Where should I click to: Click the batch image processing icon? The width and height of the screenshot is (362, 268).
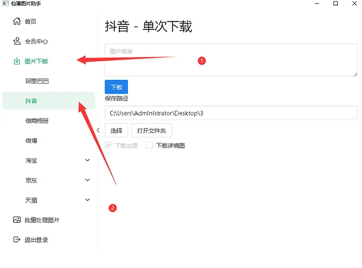tap(17, 220)
